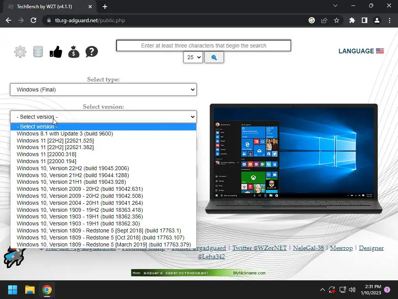
Task: Open the extensions puzzle icon
Action: 352,20
